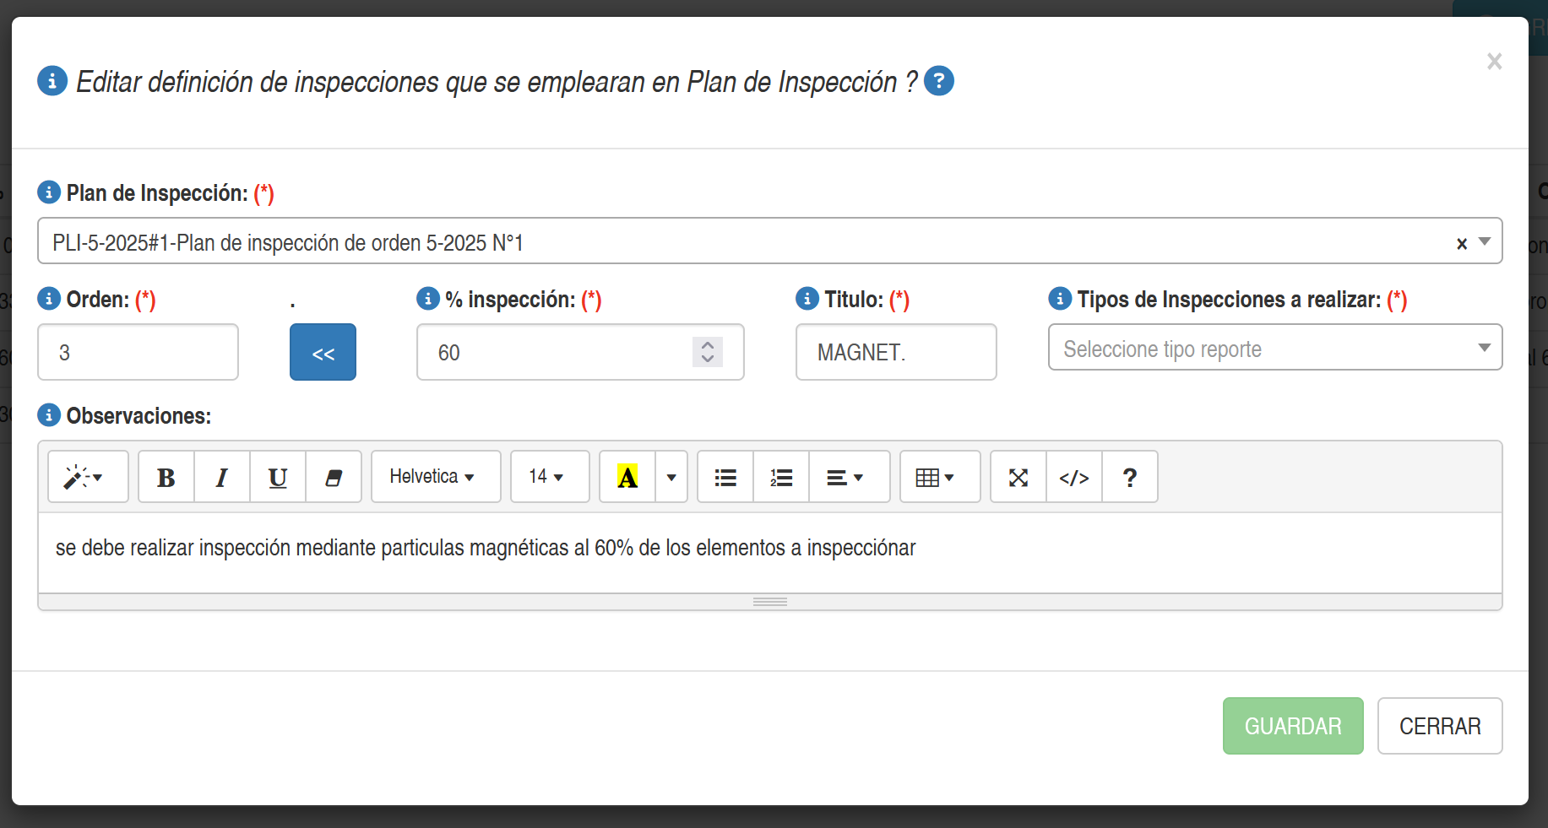The width and height of the screenshot is (1548, 828).
Task: Click the GUARDAR button
Action: [1292, 726]
